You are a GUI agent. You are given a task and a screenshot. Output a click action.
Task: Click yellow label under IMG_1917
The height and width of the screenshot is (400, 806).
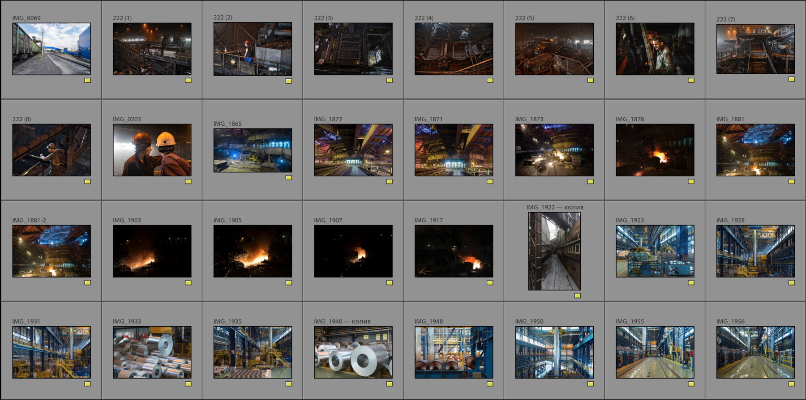(x=490, y=283)
